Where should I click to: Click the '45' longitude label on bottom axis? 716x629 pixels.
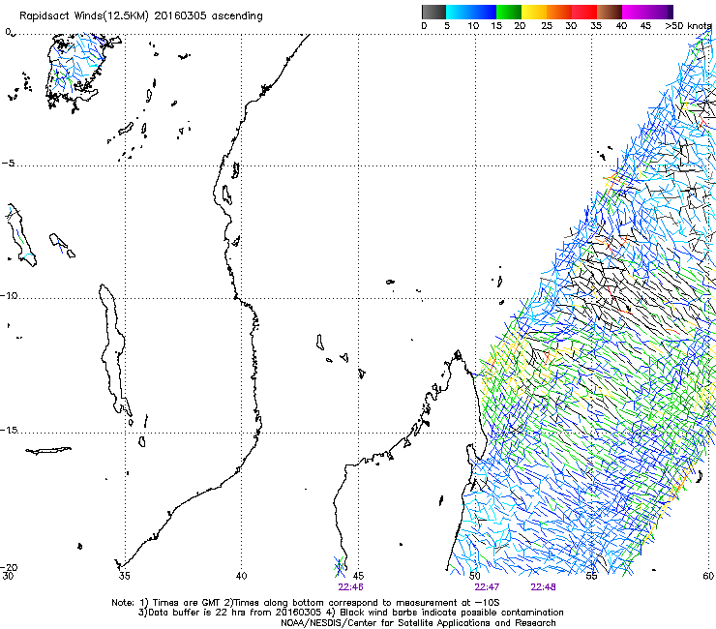pyautogui.click(x=358, y=576)
